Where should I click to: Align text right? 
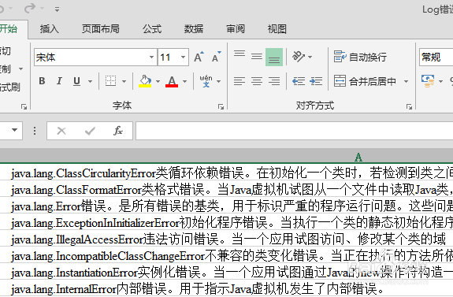[x=274, y=81]
